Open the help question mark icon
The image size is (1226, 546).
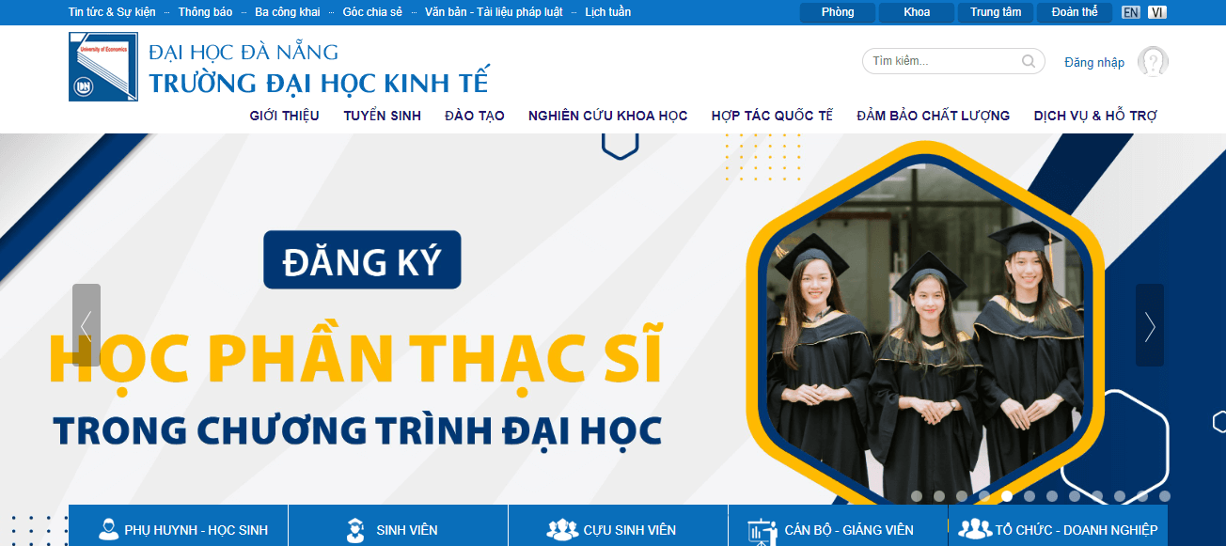(x=1153, y=60)
